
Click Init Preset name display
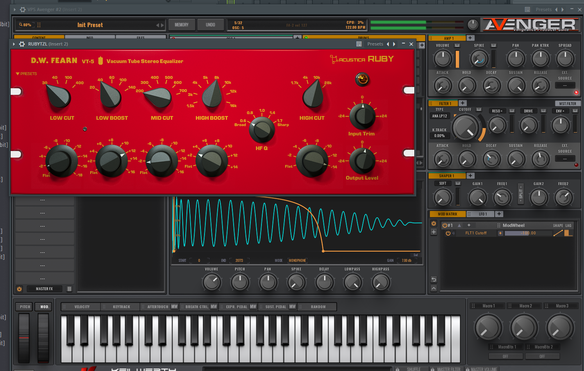click(90, 25)
